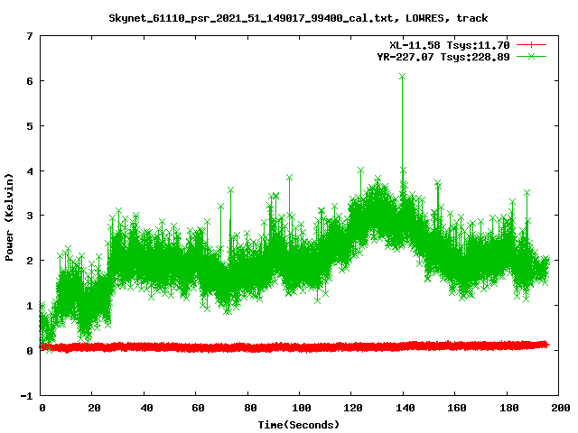
Task: Click the x-axis tick label 180
Action: coord(506,409)
